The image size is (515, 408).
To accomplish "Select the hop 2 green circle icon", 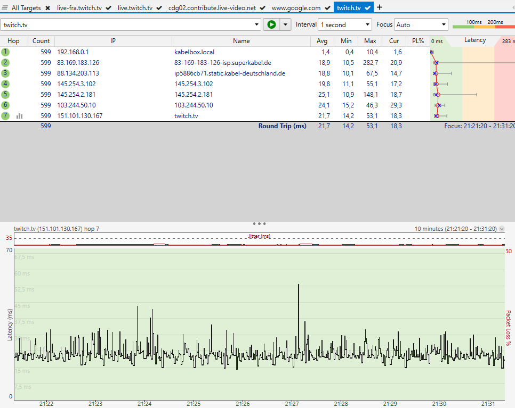I will click(x=5, y=63).
